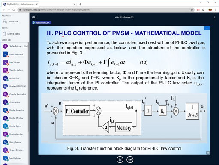Toggle the user list panel icon

point(34,17)
